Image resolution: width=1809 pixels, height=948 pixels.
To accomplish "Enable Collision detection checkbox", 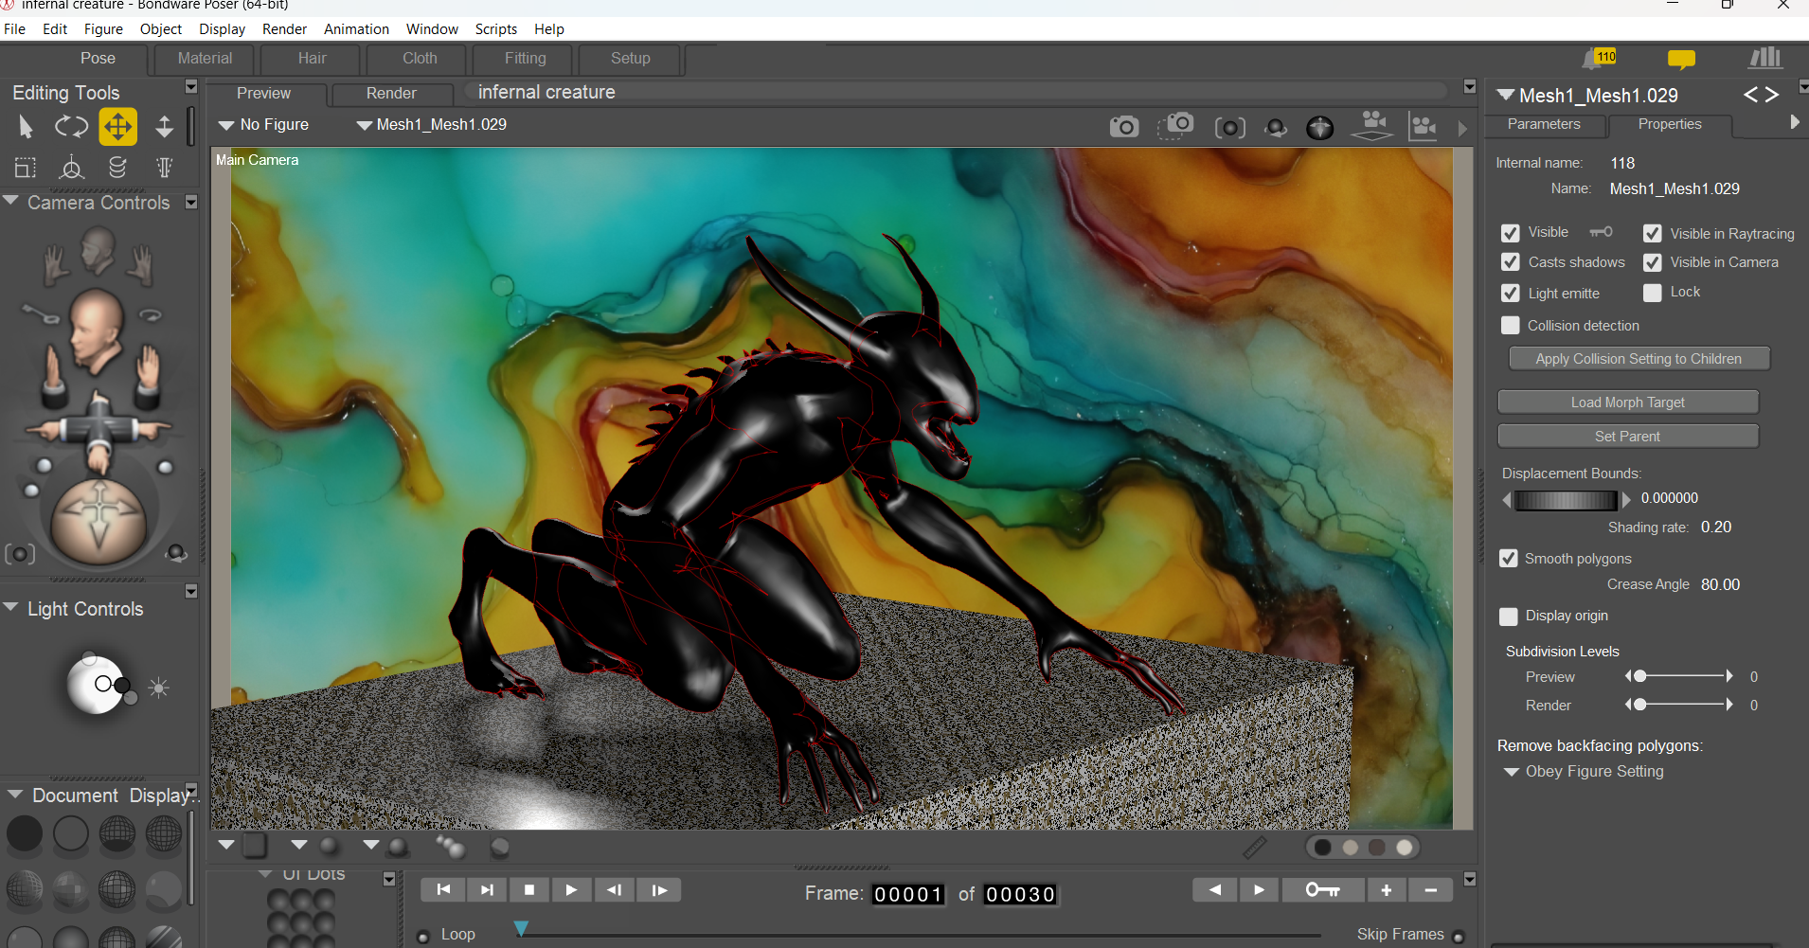I will pyautogui.click(x=1511, y=326).
